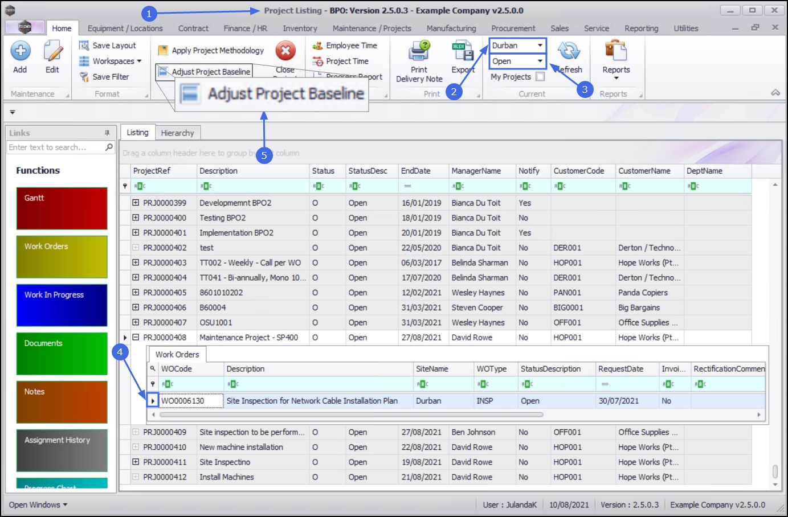The image size is (788, 517).
Task: Click the EndDate column filter operator icon
Action: pyautogui.click(x=407, y=186)
